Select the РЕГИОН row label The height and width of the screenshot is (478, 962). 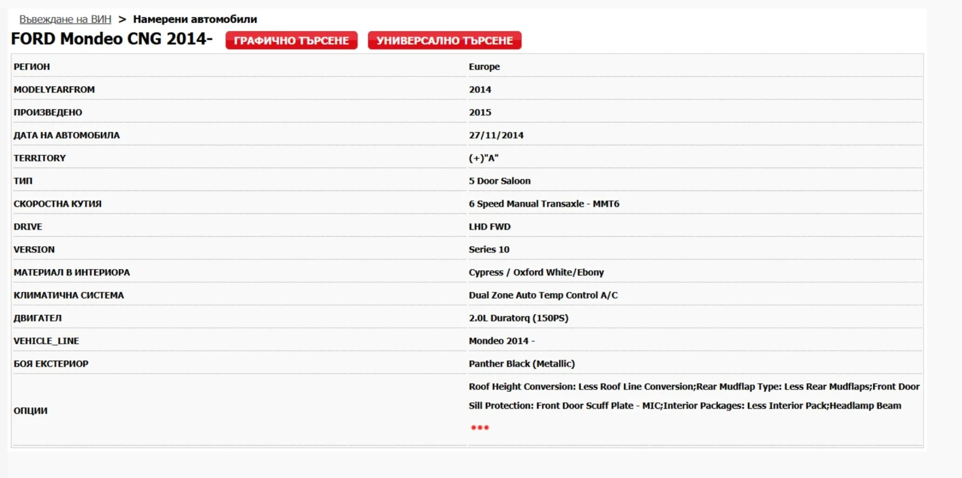(x=32, y=67)
